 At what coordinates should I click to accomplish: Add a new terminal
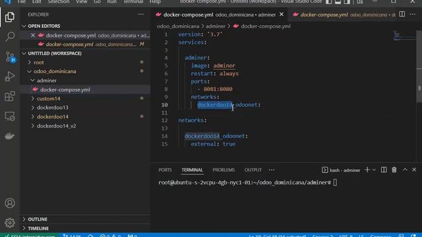[367, 170]
